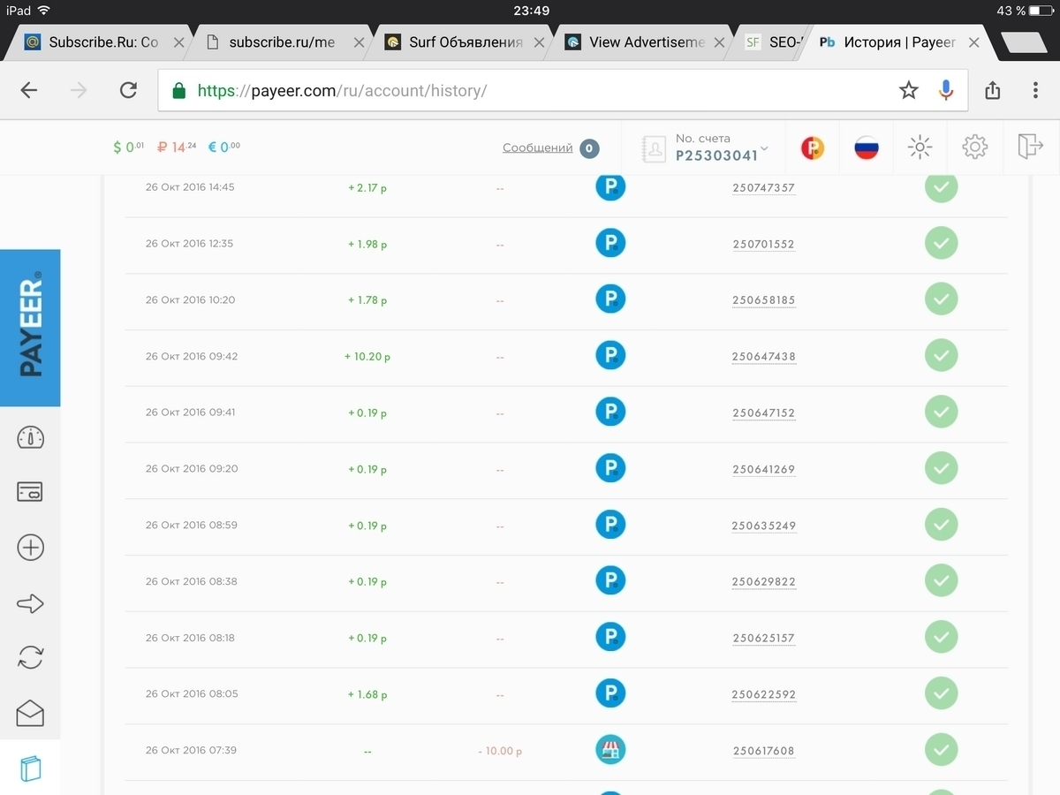Click the ruble balance ₽14.24
This screenshot has width=1060, height=795.
coord(177,148)
